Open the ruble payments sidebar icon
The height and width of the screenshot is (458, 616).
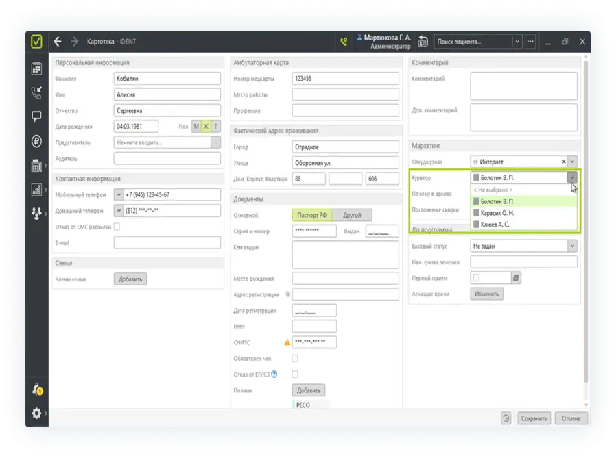[36, 142]
